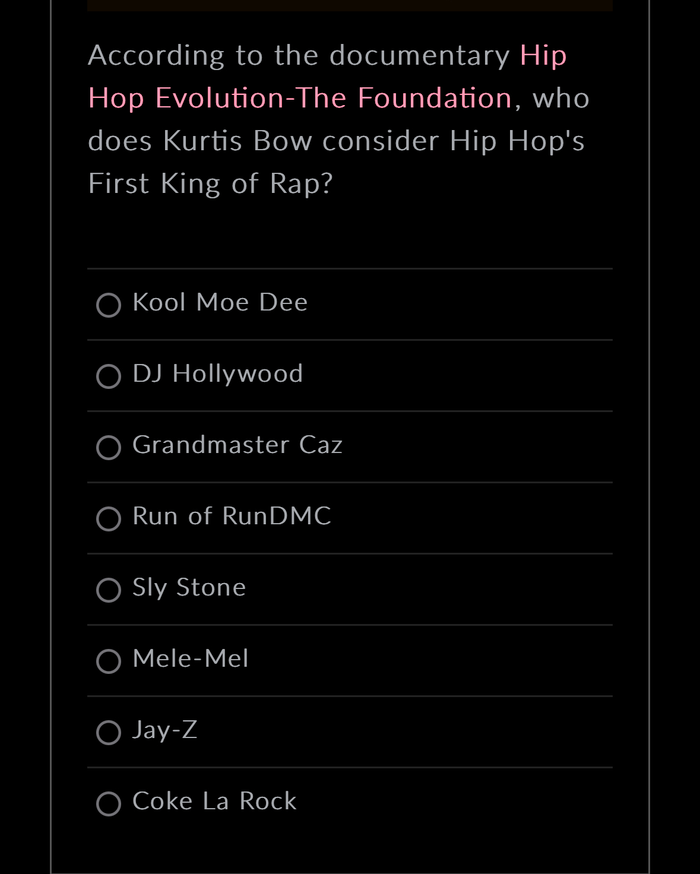The image size is (700, 874).
Task: Click the Coke La Rock answer text label
Action: tap(214, 802)
